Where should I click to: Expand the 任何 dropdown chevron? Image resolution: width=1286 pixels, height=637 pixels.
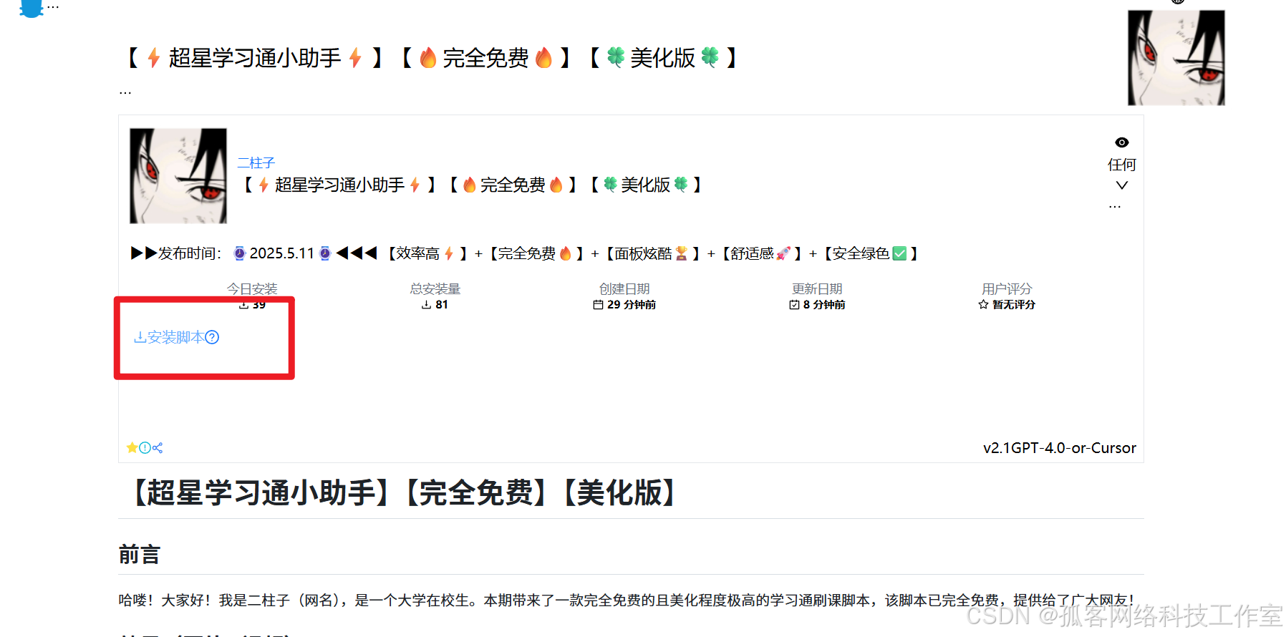(x=1122, y=185)
